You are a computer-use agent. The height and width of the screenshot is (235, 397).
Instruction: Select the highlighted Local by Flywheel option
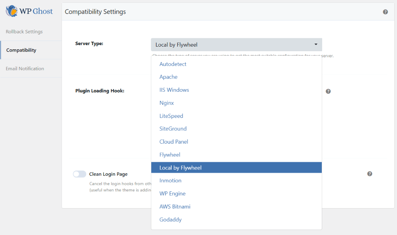click(x=180, y=168)
